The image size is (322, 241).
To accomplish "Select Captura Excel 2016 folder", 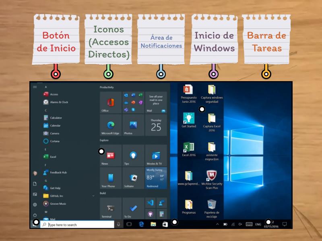I will pyautogui.click(x=212, y=123).
